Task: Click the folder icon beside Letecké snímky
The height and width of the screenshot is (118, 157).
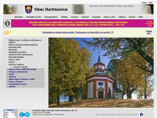Action: (11, 67)
